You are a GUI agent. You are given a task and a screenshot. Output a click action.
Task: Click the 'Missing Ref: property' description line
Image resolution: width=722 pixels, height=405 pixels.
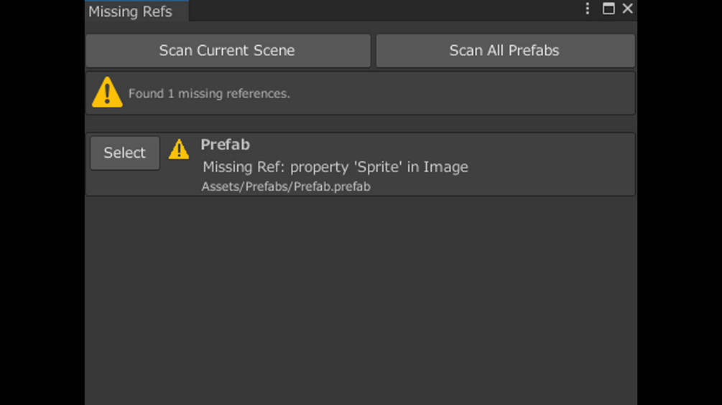click(335, 167)
